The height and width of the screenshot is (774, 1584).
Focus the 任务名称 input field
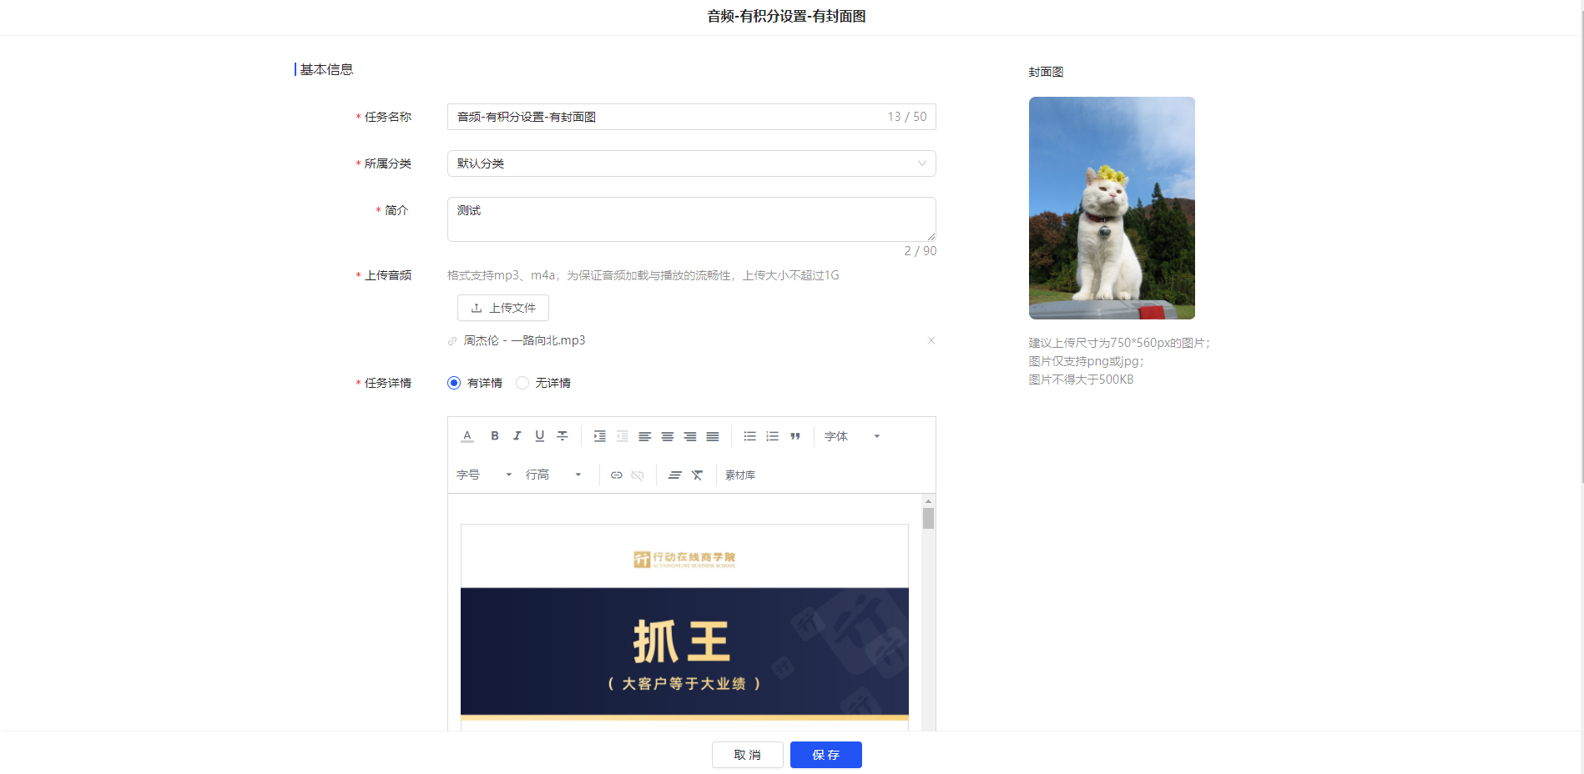(x=691, y=117)
